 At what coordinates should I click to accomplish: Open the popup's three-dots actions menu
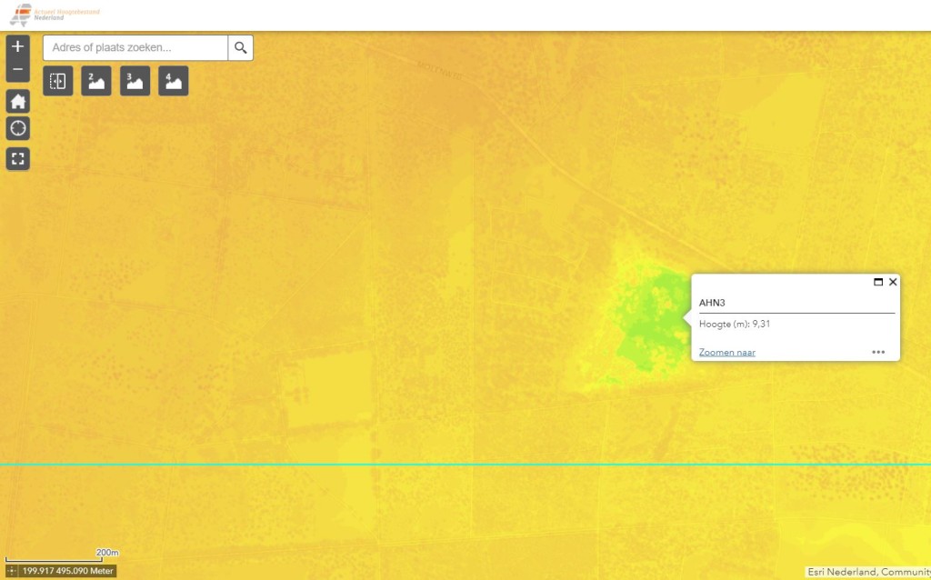point(878,352)
